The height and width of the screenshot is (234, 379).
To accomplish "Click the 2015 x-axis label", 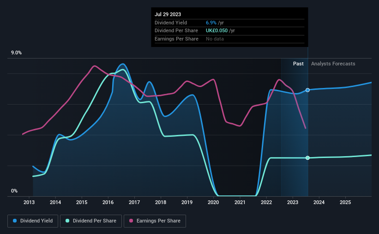I will click(82, 202).
